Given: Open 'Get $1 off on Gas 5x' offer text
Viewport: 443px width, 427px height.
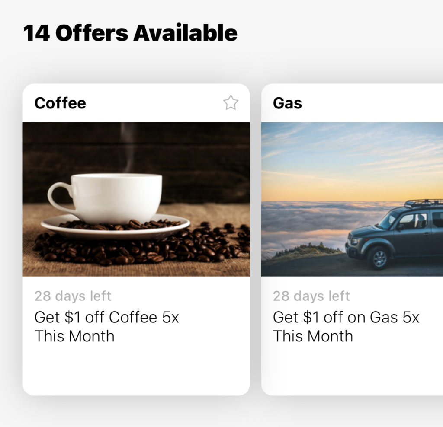Looking at the screenshot, I should point(346,317).
